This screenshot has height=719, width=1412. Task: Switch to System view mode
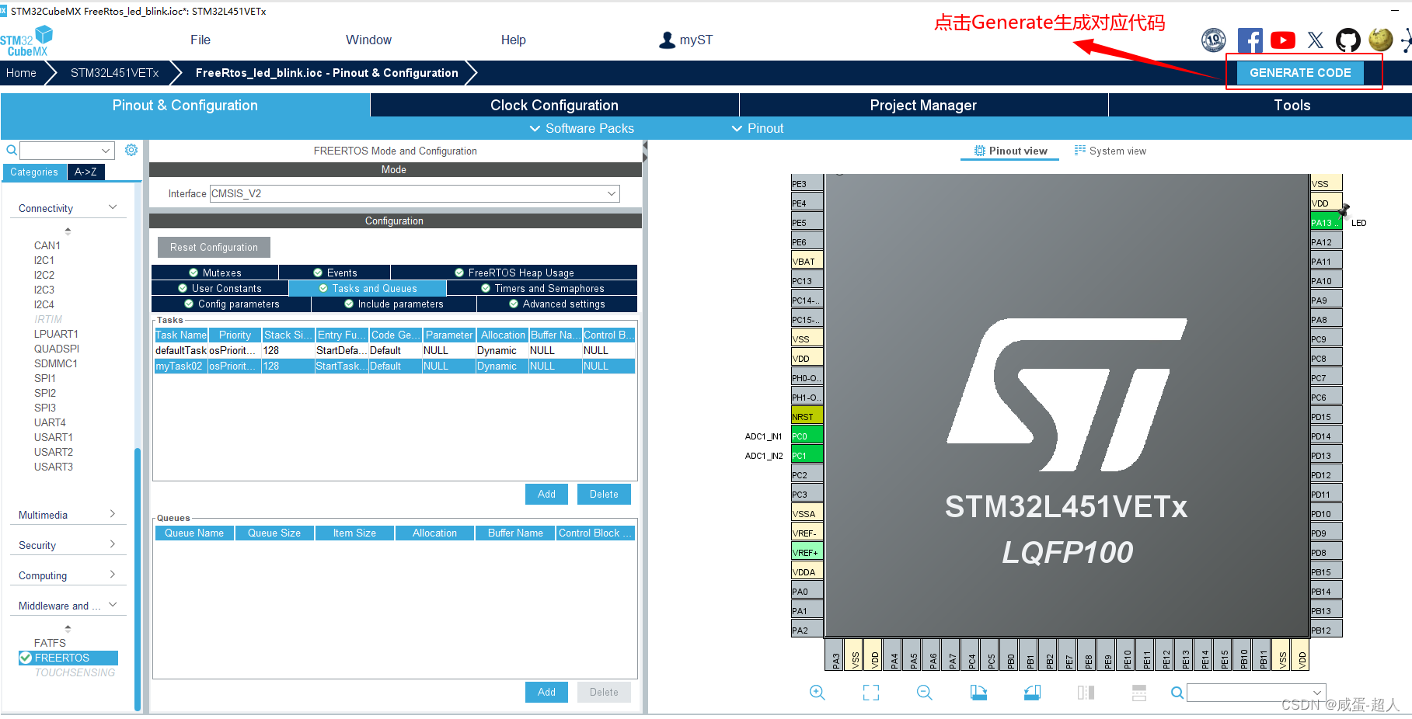(1110, 151)
